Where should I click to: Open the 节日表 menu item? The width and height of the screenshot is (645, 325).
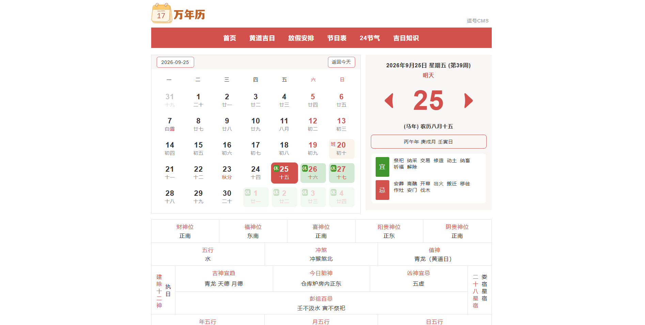[x=337, y=38]
